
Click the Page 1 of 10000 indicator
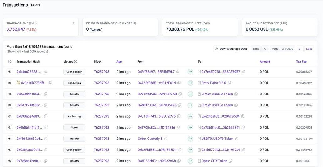pyautogui.click(x=282, y=49)
